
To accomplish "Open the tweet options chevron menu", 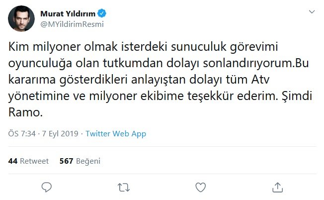I will [311, 12].
